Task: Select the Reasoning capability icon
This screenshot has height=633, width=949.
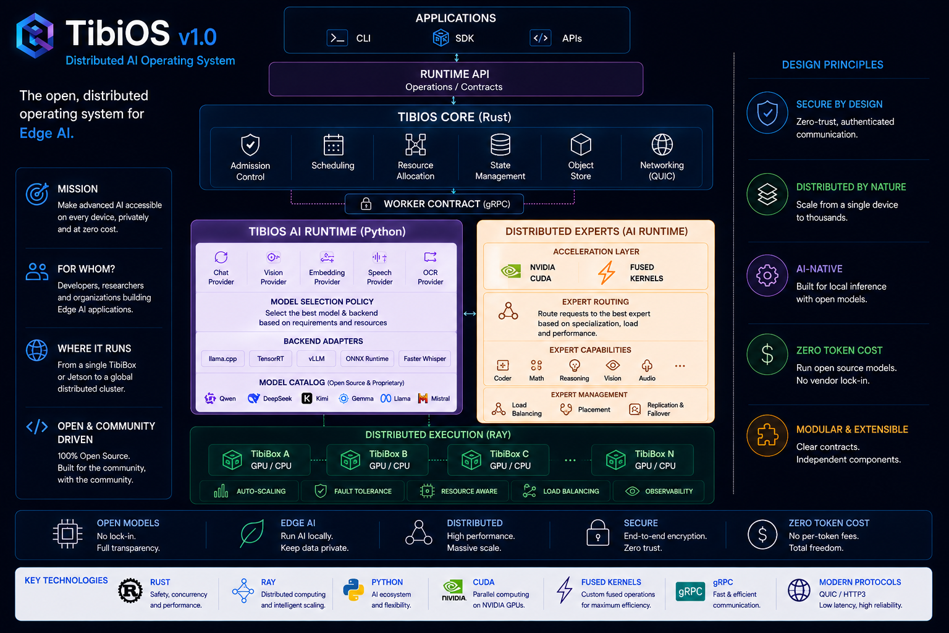Action: (x=575, y=365)
